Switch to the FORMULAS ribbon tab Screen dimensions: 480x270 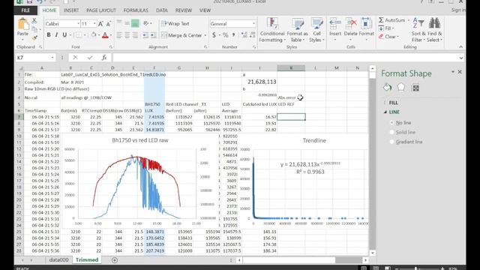coord(136,10)
